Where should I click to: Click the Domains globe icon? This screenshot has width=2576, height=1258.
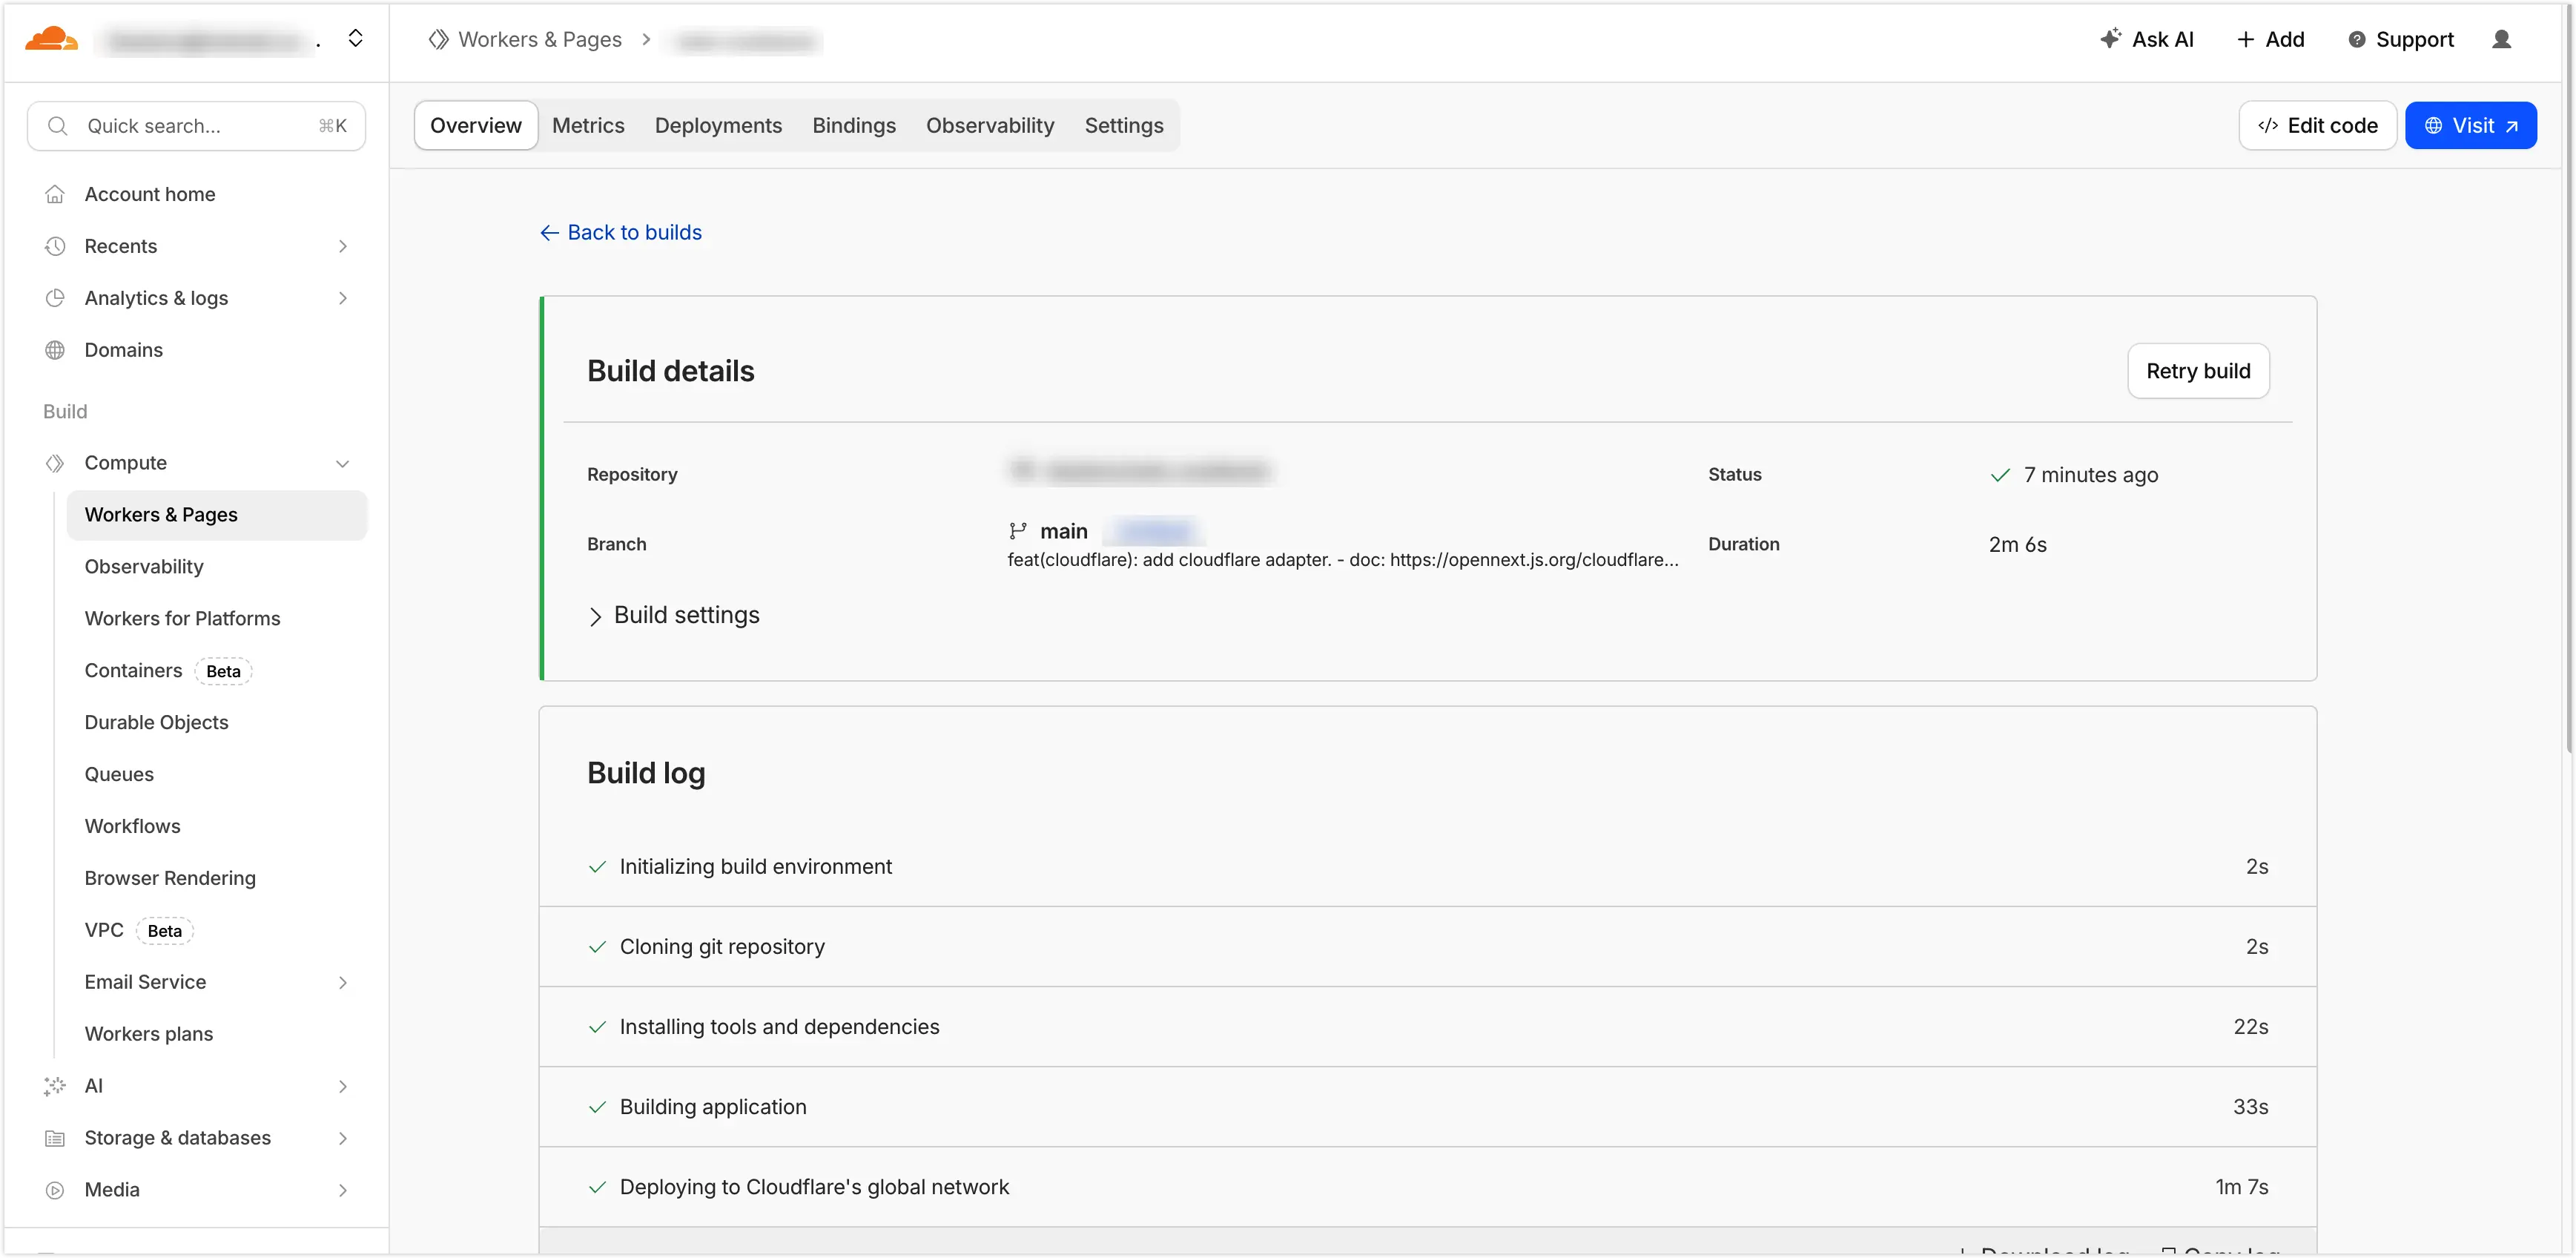coord(55,350)
